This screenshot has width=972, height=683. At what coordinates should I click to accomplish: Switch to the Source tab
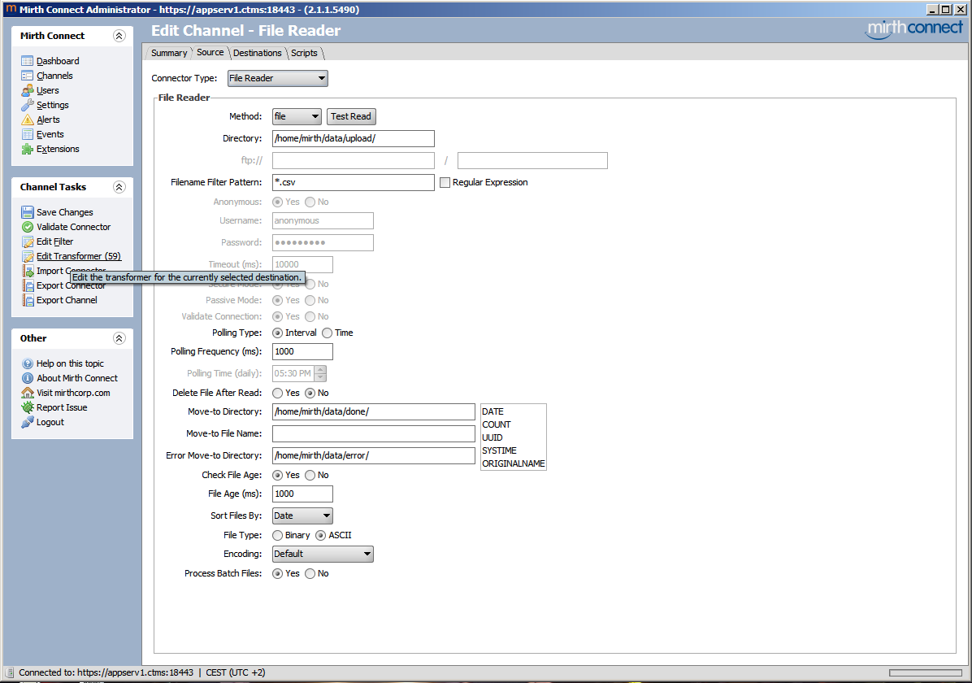[x=210, y=53]
